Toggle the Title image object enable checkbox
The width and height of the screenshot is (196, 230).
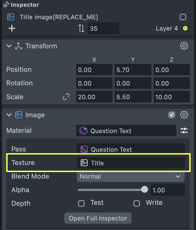point(183,17)
